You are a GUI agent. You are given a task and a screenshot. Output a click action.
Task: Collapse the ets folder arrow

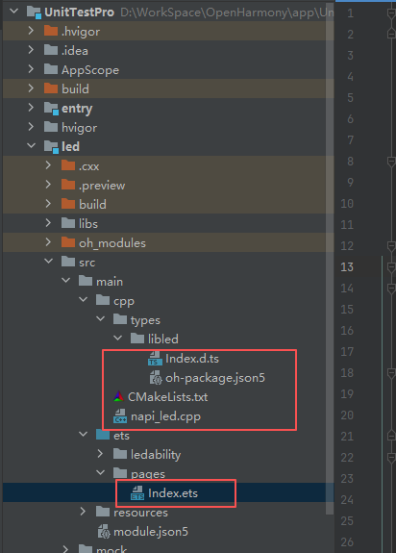(84, 434)
